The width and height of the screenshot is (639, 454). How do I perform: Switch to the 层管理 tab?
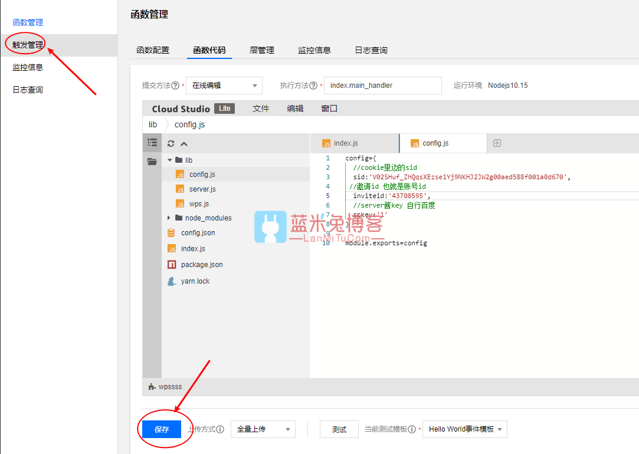261,50
